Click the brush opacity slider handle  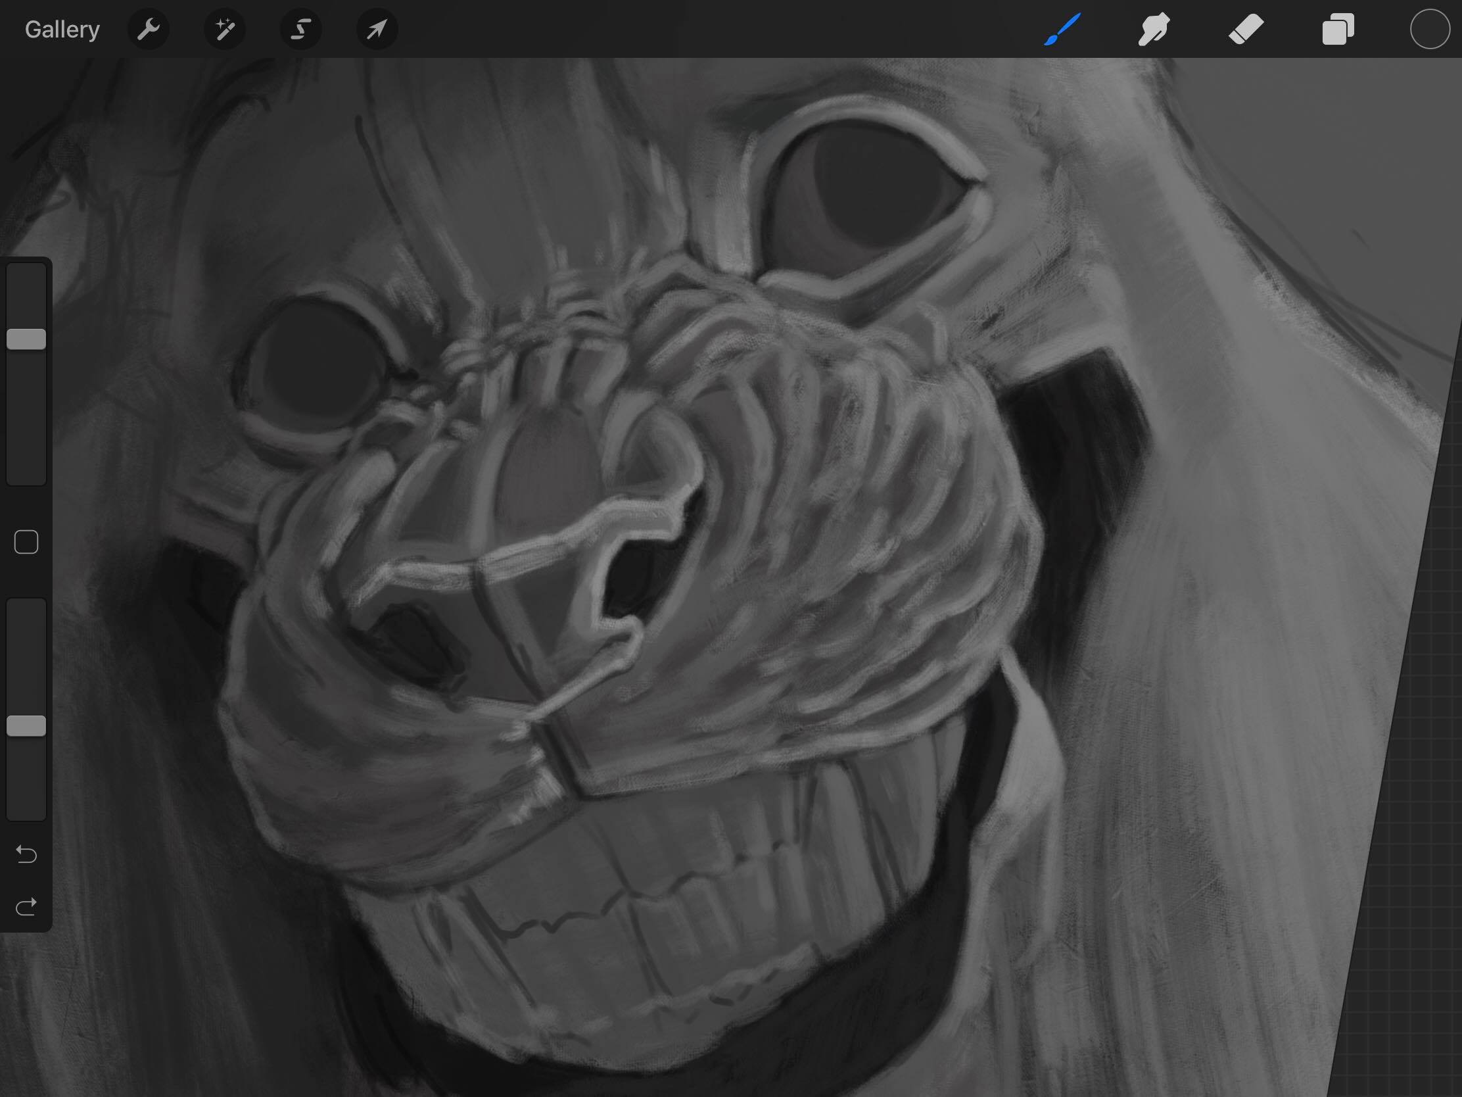point(26,726)
